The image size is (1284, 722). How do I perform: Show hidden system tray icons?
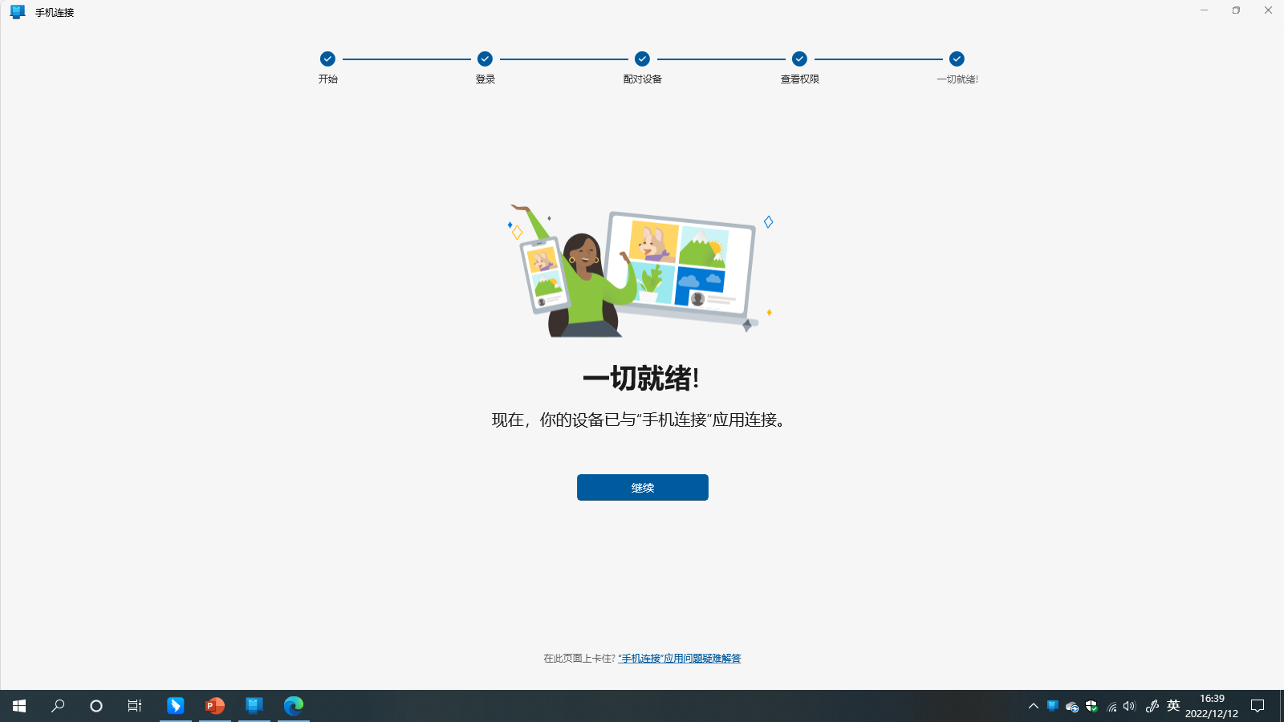tap(1034, 706)
